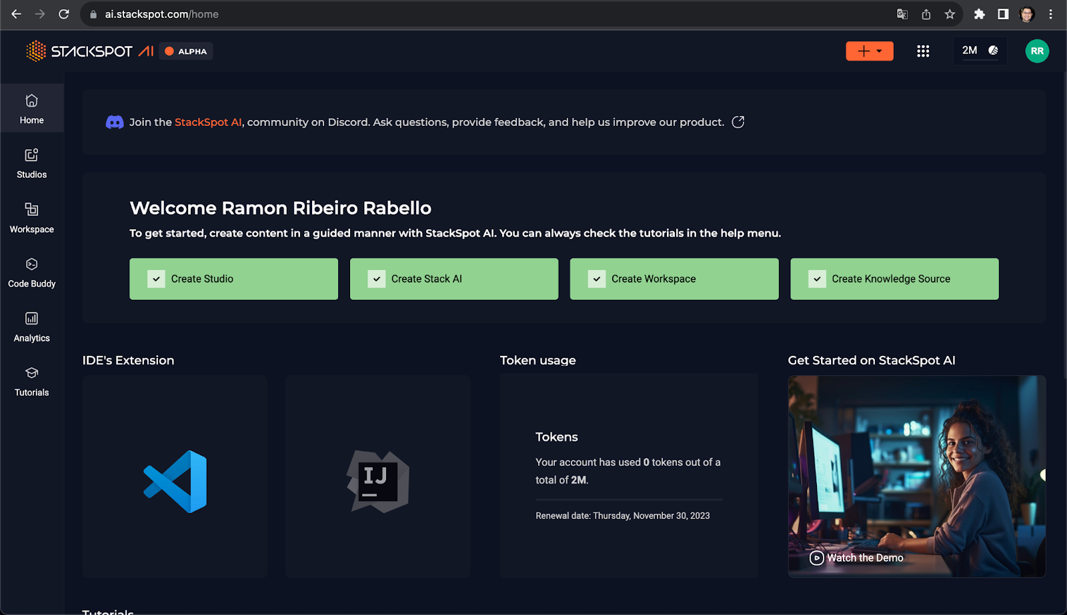Expand the orange plus create dropdown
Screen dimensions: 1067x615
870,51
